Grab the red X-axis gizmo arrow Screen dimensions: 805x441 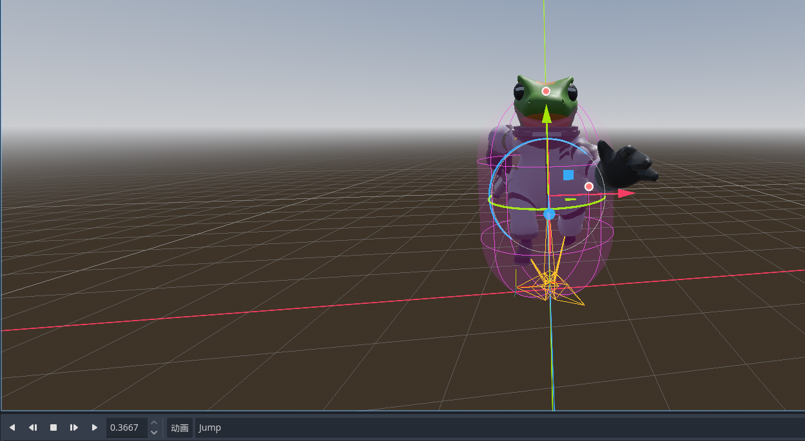tap(626, 192)
